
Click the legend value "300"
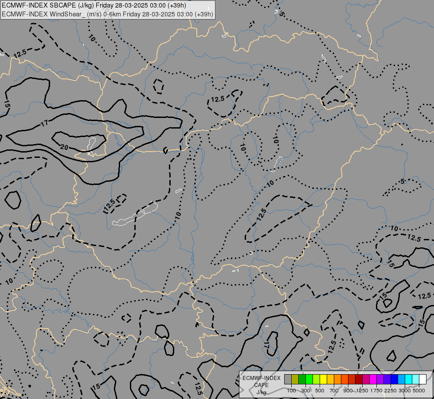pos(305,391)
